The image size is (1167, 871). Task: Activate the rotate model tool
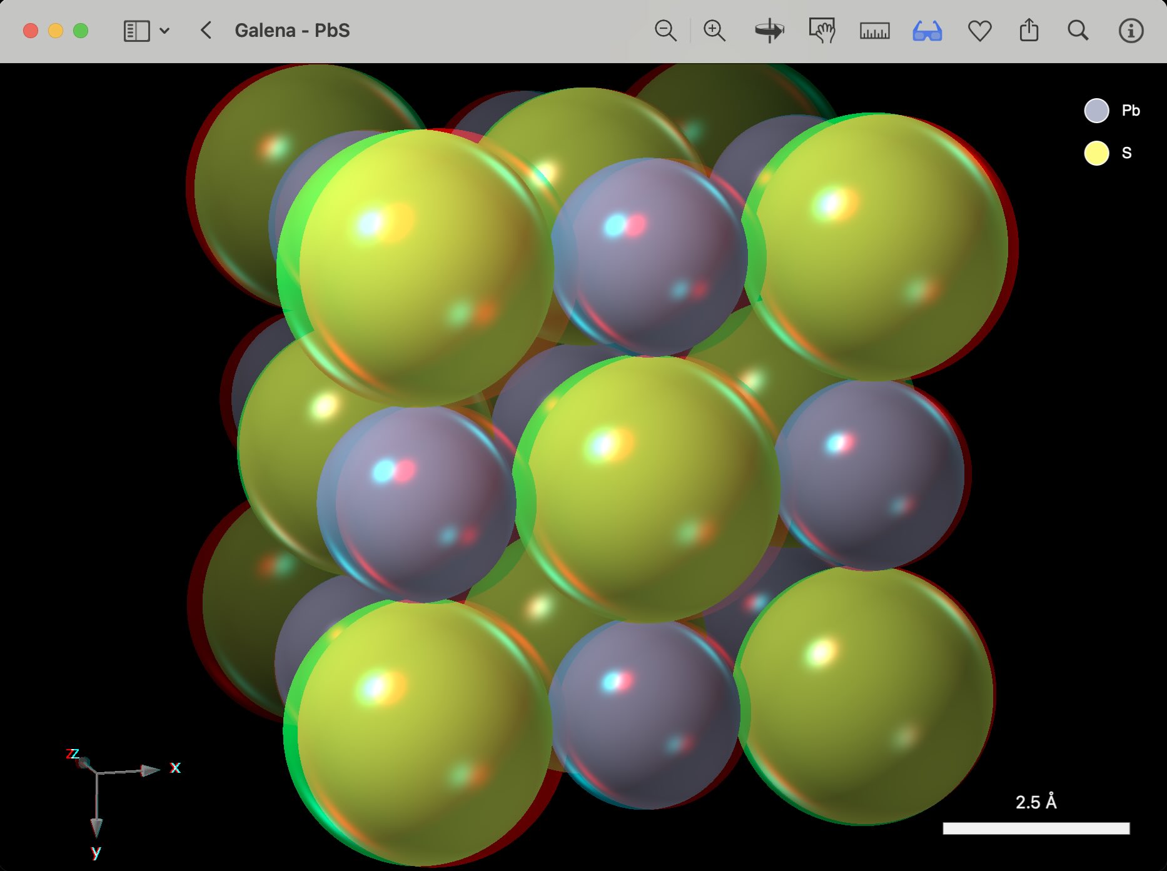(x=769, y=31)
